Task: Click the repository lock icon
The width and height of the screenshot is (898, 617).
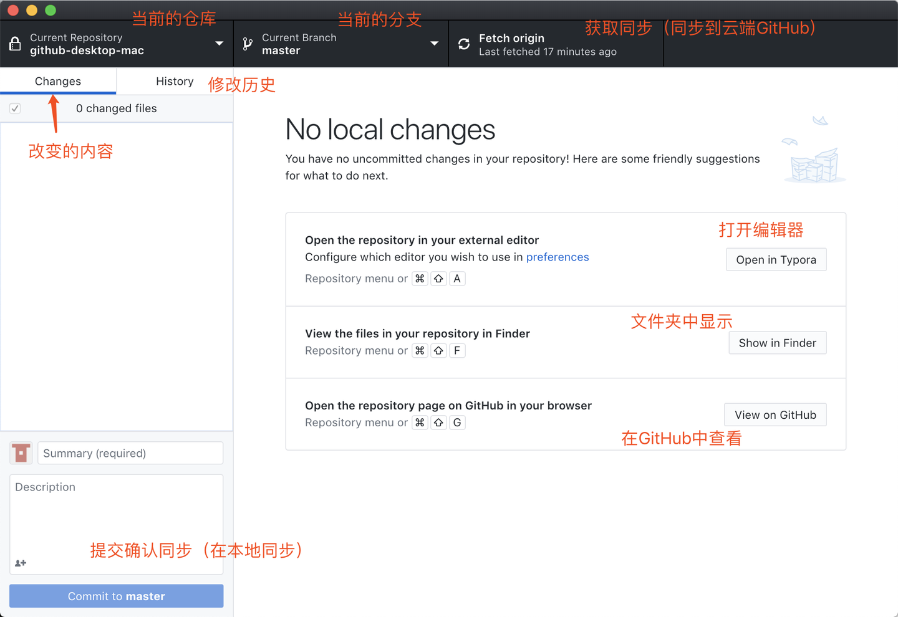Action: (x=15, y=44)
